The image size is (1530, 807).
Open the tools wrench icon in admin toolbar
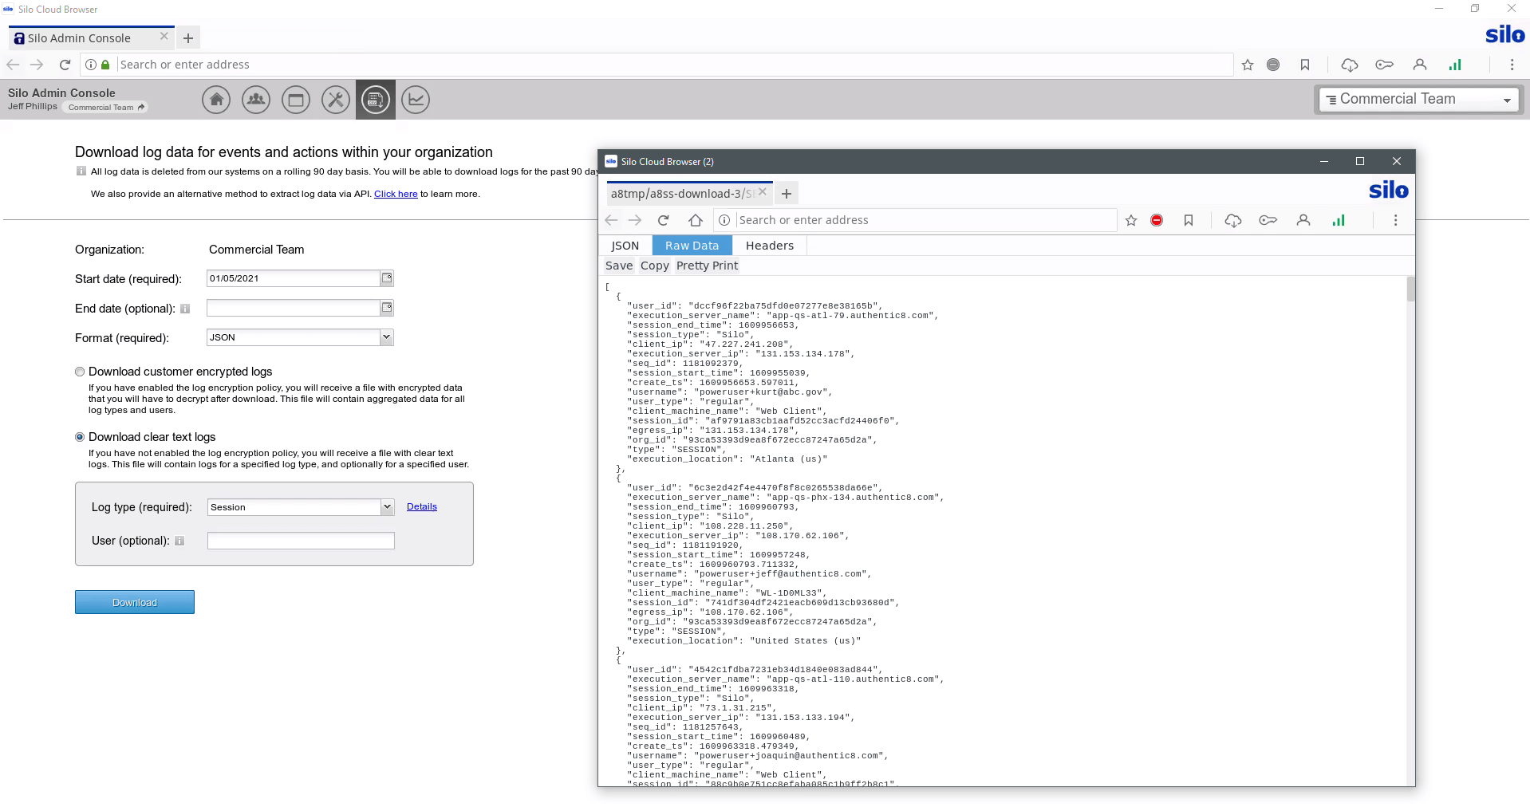pos(336,100)
